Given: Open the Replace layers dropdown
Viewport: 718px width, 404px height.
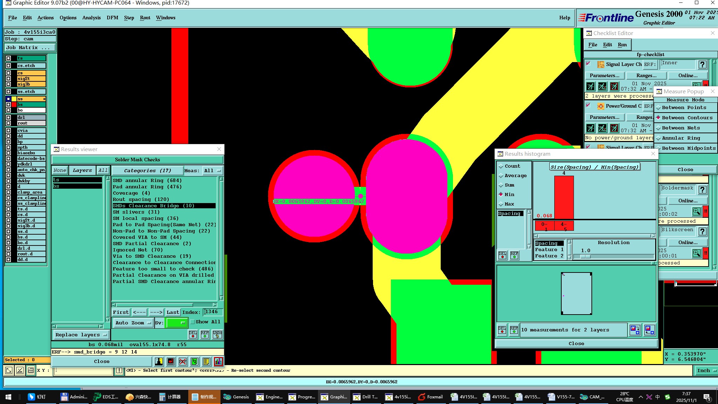Looking at the screenshot, I should click(81, 335).
